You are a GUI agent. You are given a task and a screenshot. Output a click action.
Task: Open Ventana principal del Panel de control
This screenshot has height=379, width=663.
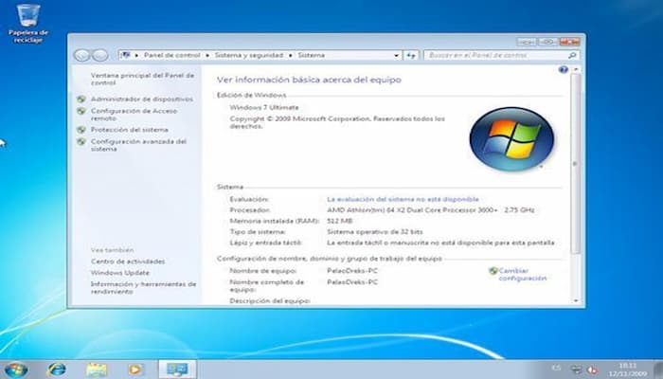tap(142, 79)
